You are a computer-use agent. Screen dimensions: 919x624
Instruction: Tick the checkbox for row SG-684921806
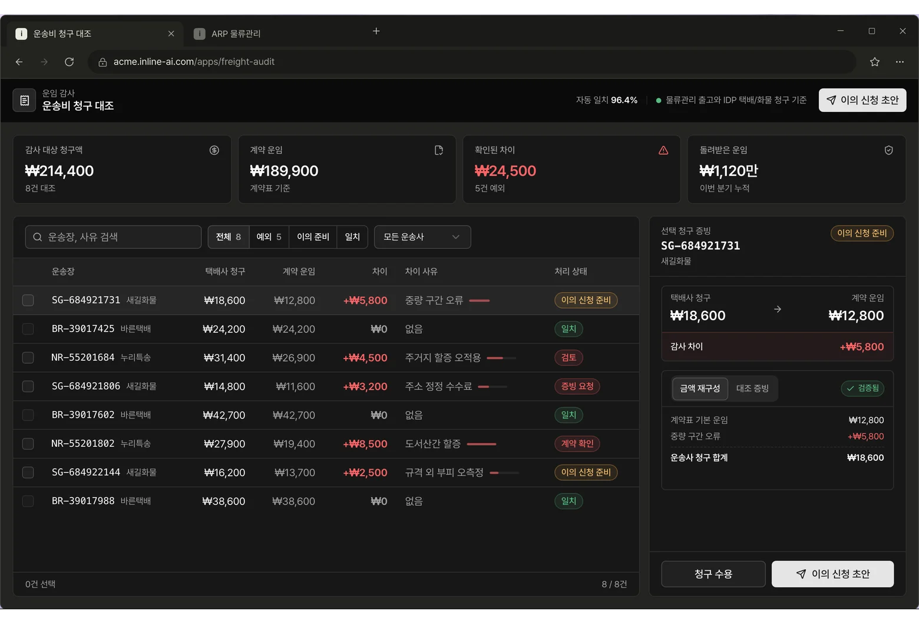tap(28, 386)
